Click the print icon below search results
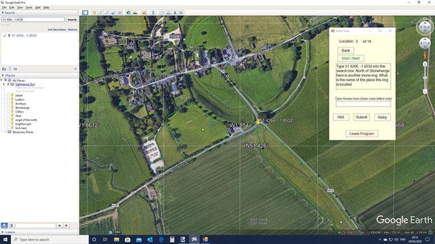 click(15, 69)
